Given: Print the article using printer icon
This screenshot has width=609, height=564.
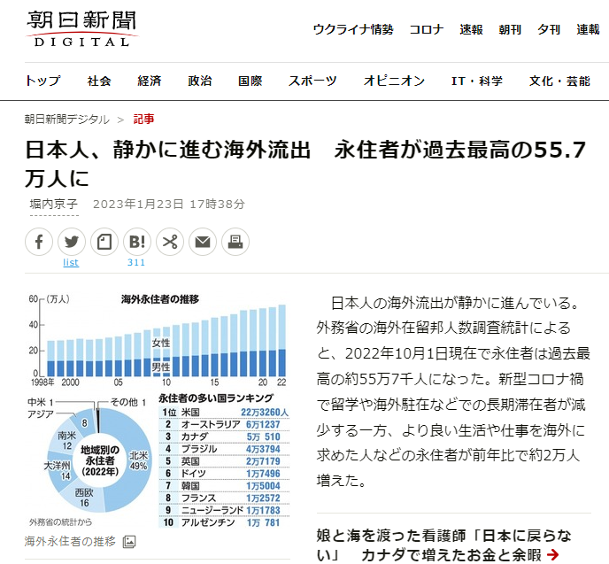Looking at the screenshot, I should (235, 241).
